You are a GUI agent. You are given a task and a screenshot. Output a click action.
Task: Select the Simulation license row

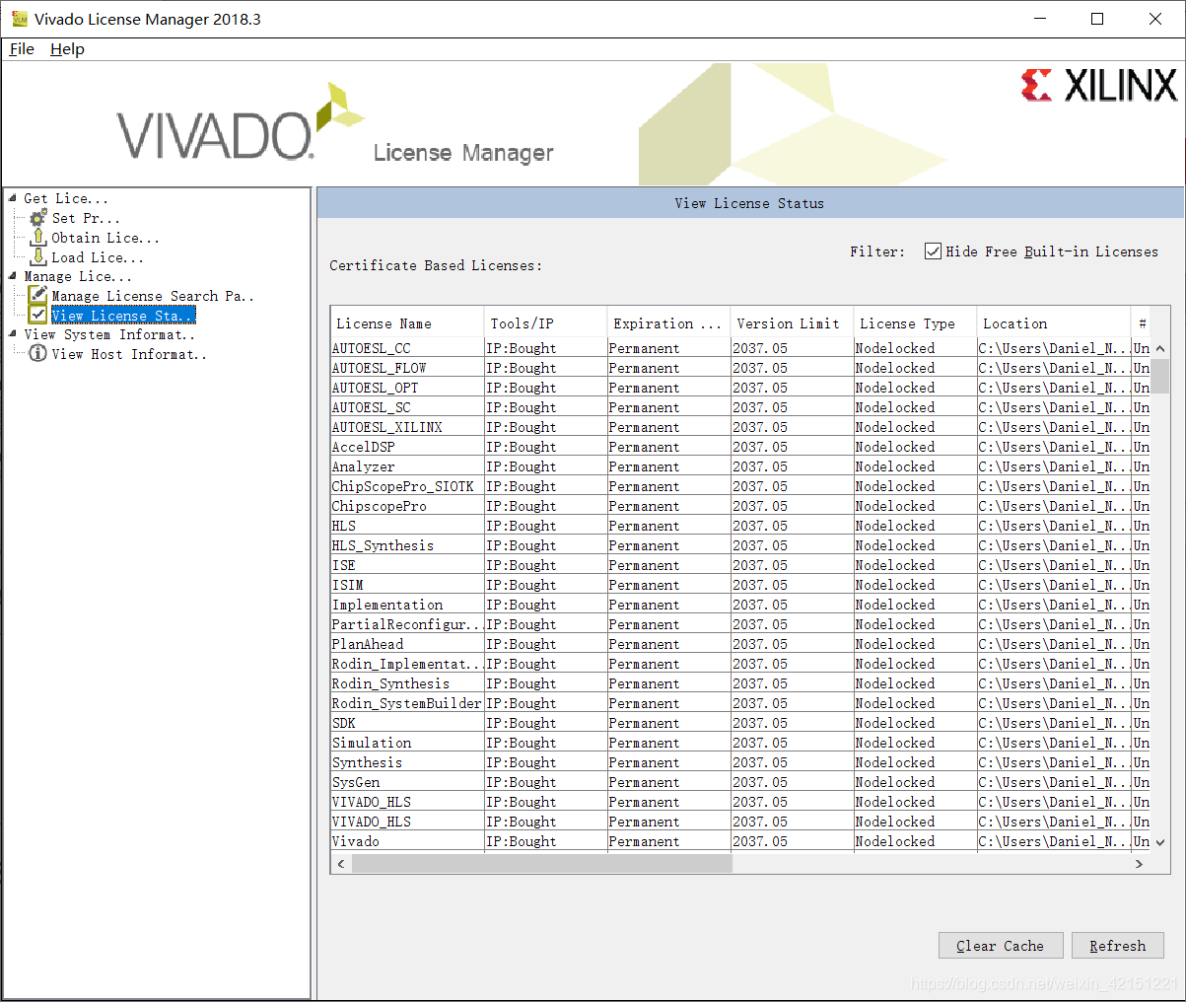[x=740, y=743]
